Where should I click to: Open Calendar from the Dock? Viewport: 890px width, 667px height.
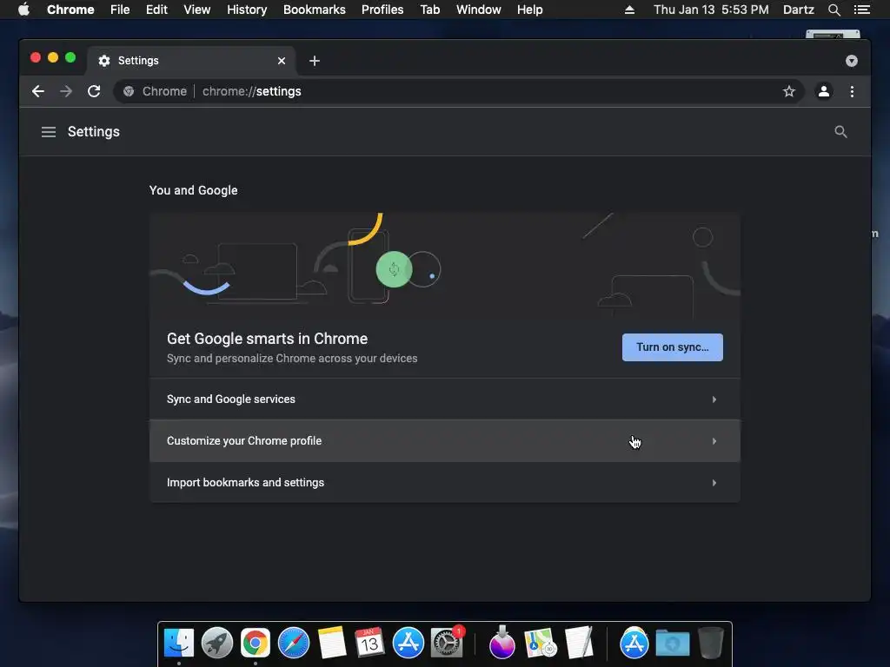[x=369, y=644]
